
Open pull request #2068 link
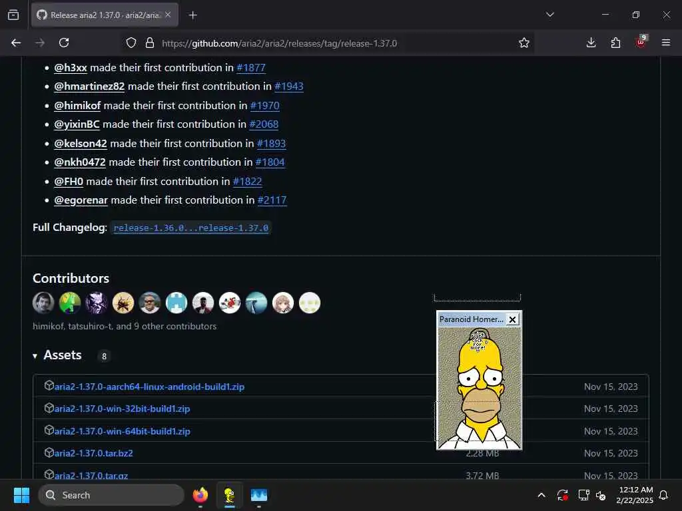(x=264, y=124)
